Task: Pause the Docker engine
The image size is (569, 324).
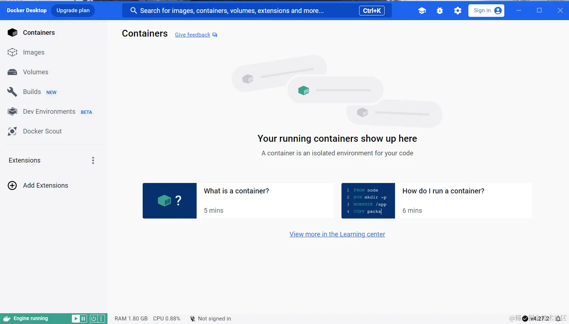Action: [x=83, y=319]
